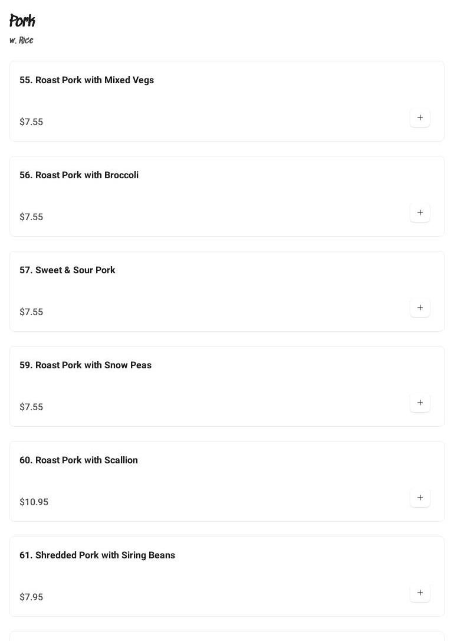Click the $10.95 price on Scallion item
The height and width of the screenshot is (641, 454).
[x=34, y=502]
